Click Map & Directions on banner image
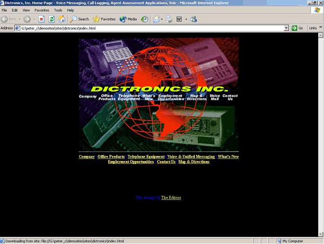 click(197, 97)
